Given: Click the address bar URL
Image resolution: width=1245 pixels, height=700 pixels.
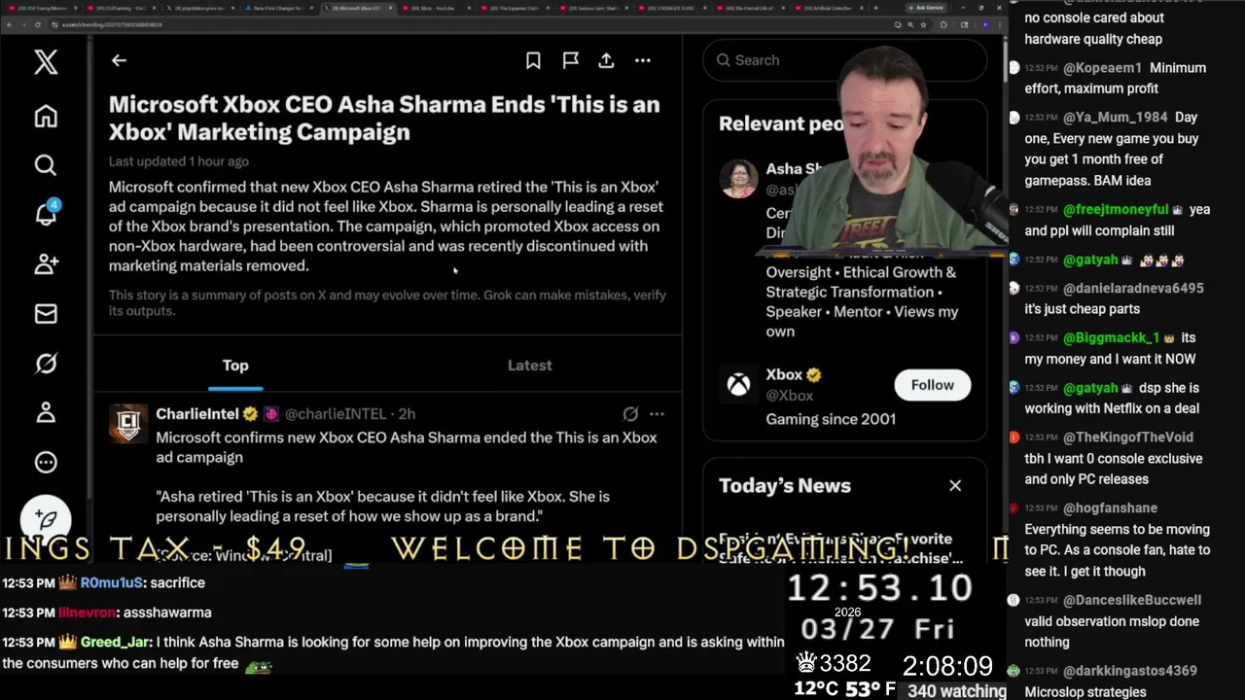Looking at the screenshot, I should coord(112,24).
